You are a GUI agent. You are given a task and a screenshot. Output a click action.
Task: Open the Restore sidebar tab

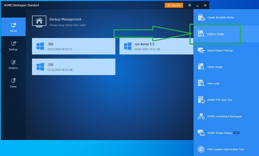pyautogui.click(x=13, y=64)
